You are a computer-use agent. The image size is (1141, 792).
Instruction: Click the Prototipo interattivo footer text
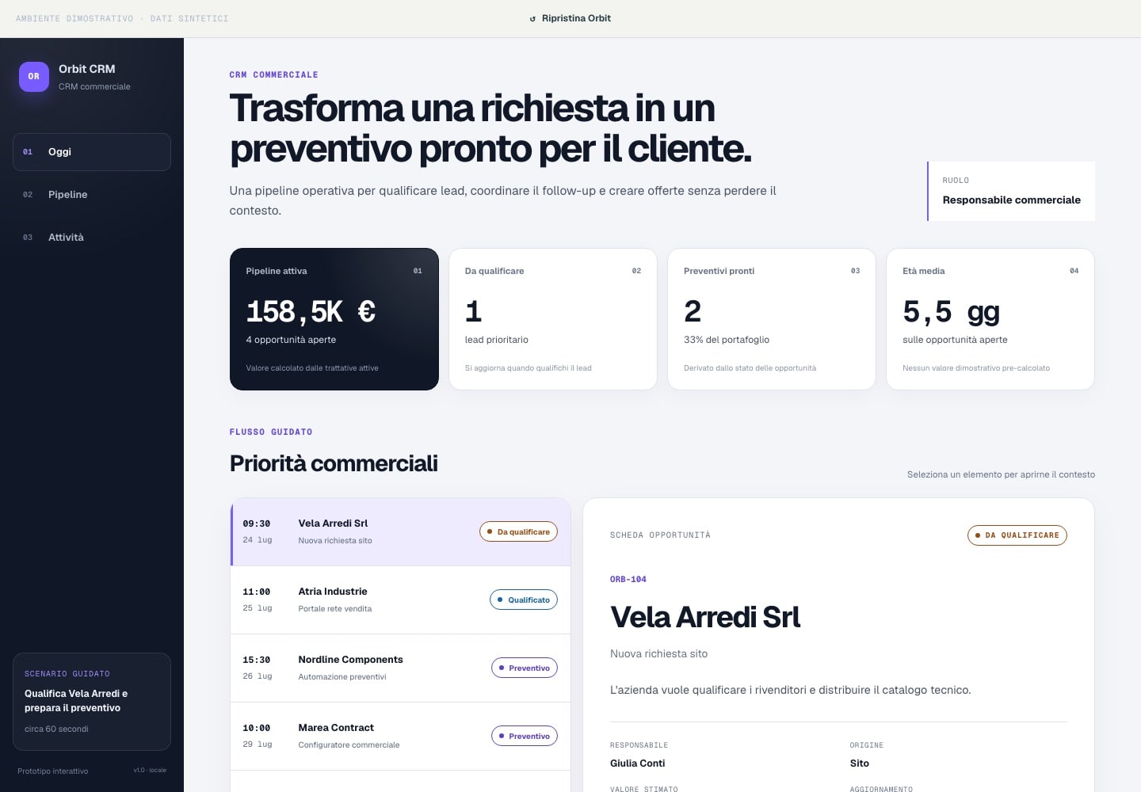click(53, 771)
